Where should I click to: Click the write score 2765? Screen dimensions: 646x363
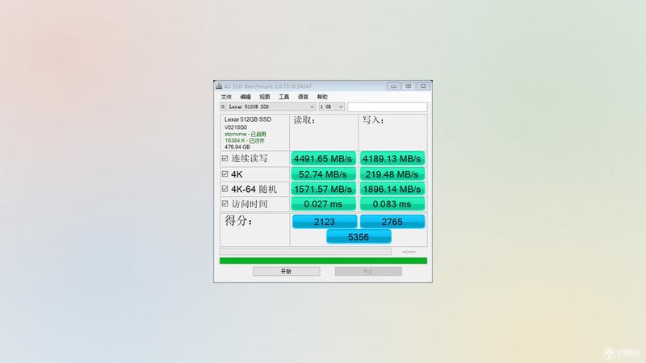tap(392, 222)
